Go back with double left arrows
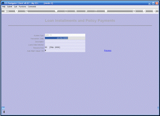Viewport: 160px width, 116px height. click(76, 11)
